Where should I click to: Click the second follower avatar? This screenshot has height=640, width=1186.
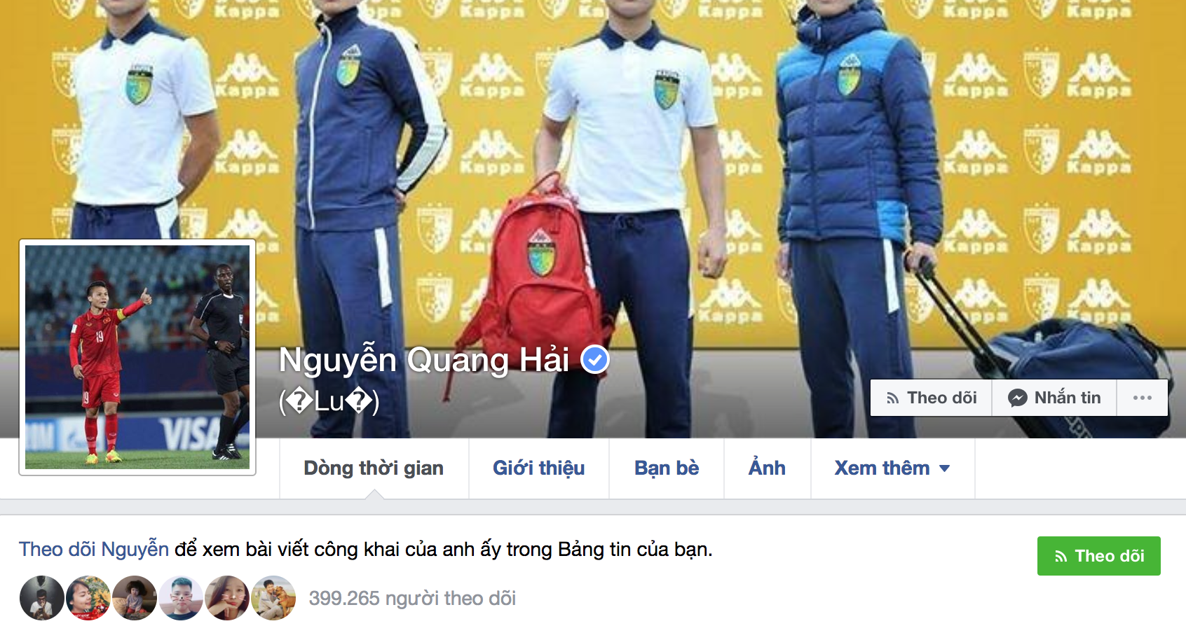point(88,598)
